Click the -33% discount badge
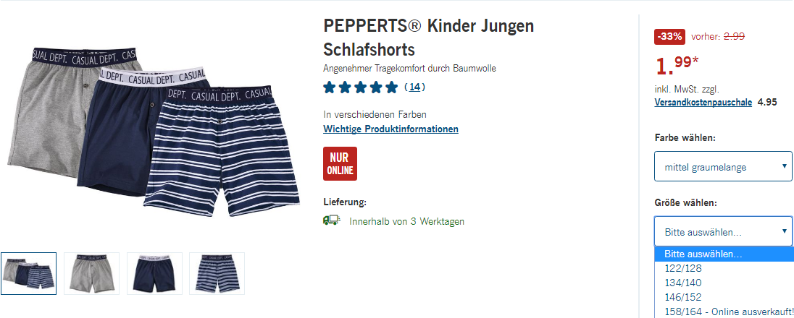794x318 pixels. [669, 36]
